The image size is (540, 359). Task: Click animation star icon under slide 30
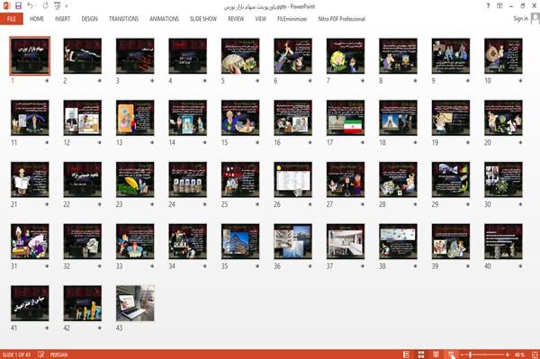520,204
